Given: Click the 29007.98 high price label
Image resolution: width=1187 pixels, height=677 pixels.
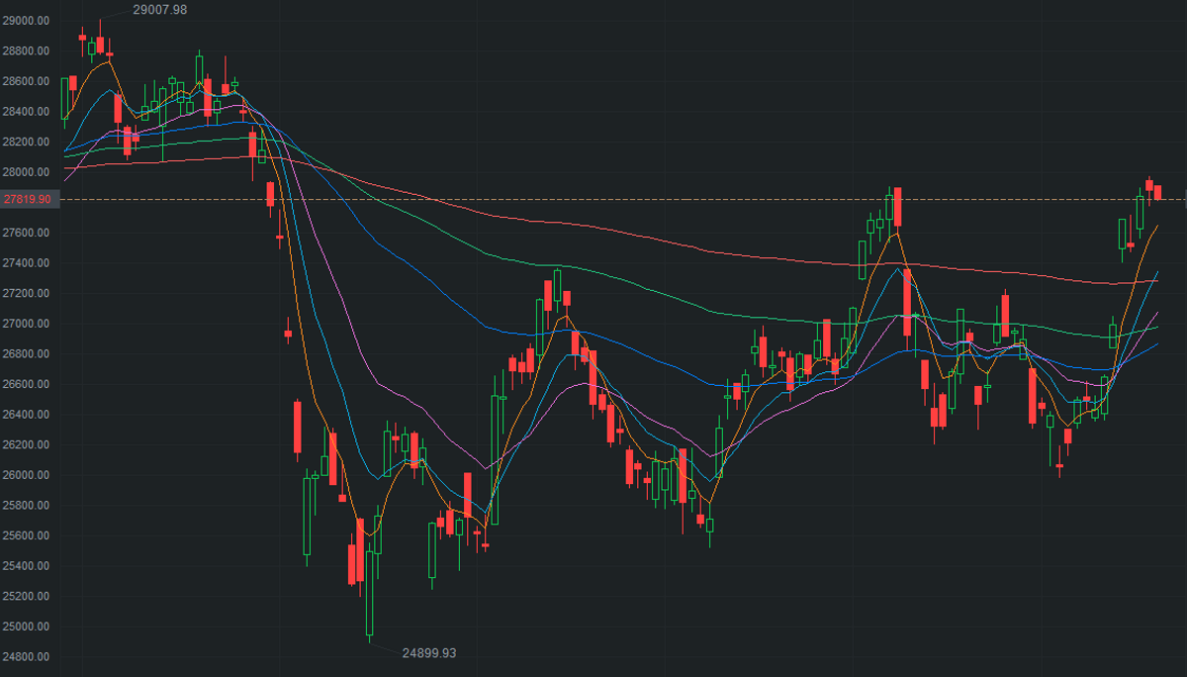Looking at the screenshot, I should (159, 9).
